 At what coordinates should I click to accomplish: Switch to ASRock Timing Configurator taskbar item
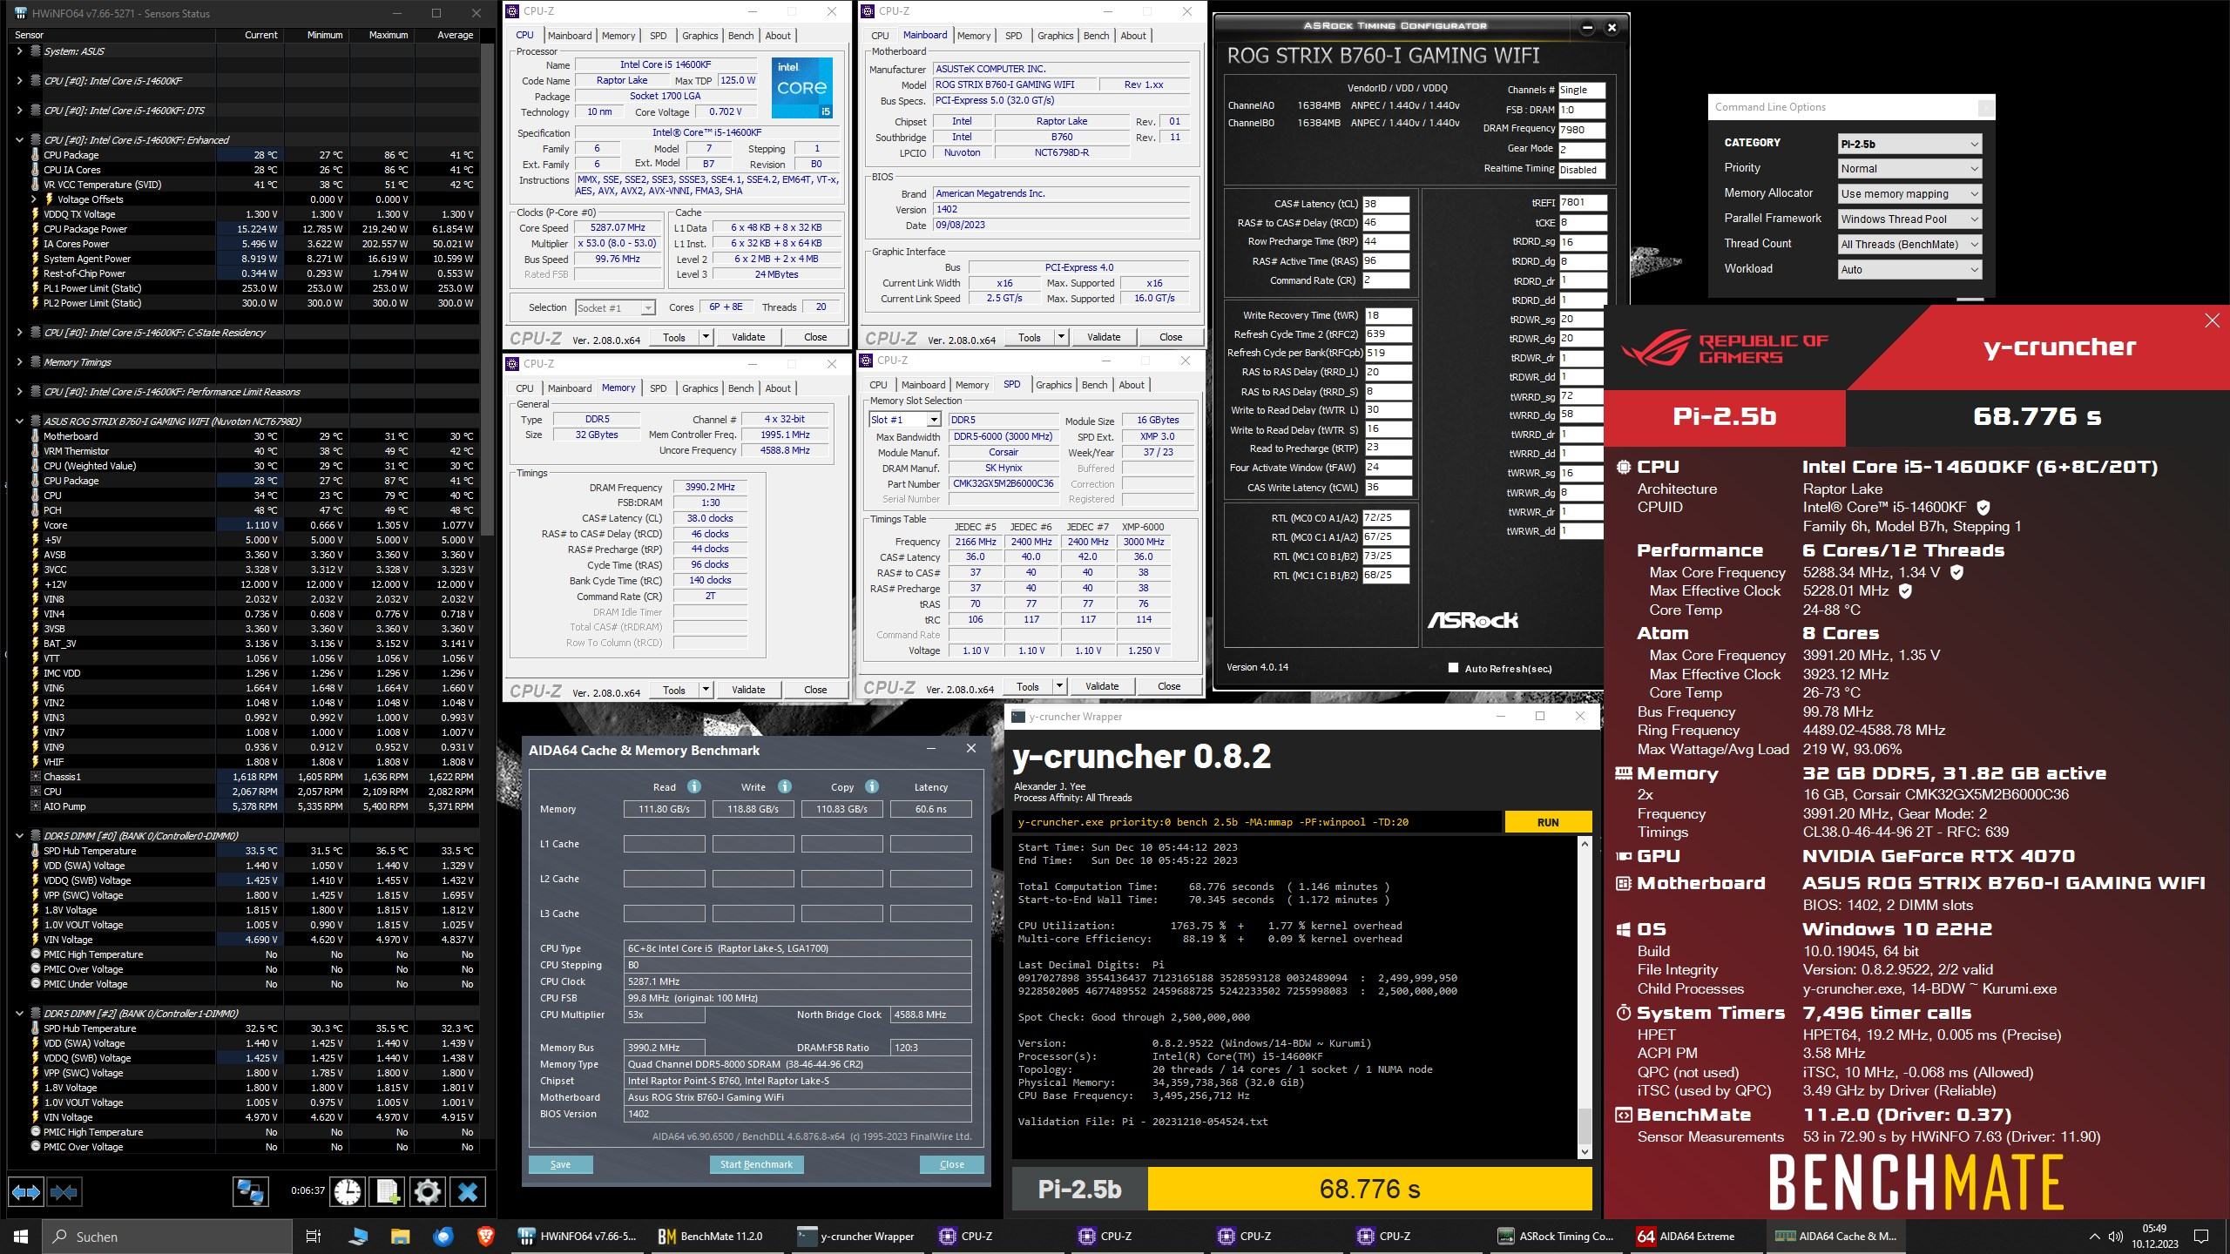[1556, 1236]
